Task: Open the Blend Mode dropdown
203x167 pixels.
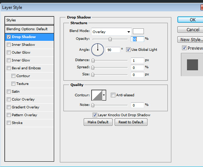Action: pos(111,32)
